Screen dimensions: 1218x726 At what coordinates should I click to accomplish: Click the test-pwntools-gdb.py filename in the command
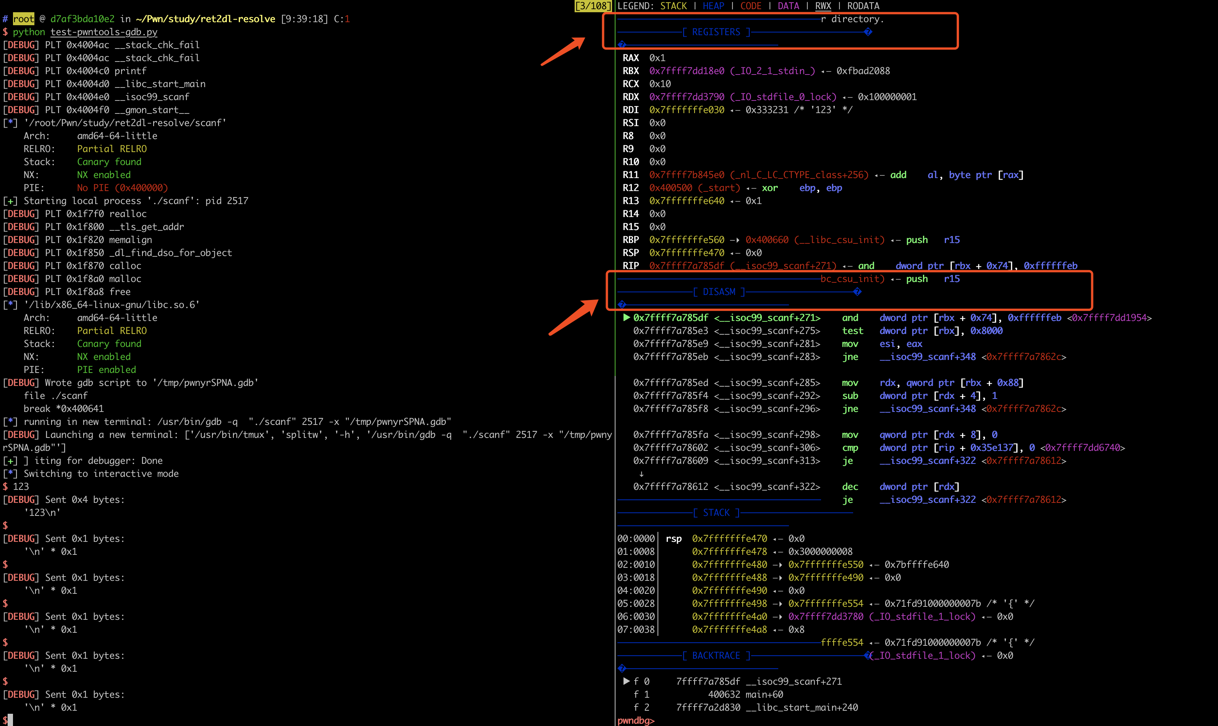[104, 32]
